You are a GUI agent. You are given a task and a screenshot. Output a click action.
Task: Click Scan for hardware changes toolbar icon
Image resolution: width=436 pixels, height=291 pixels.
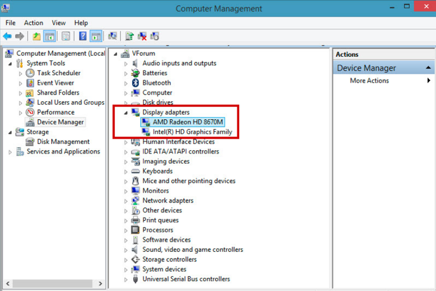[112, 36]
